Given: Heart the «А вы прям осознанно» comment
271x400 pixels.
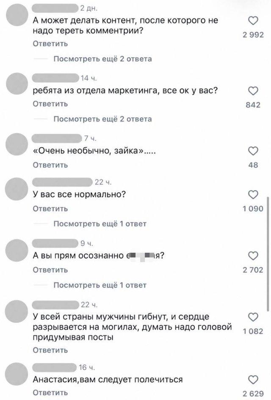Looking at the screenshot, I should pos(253,256).
